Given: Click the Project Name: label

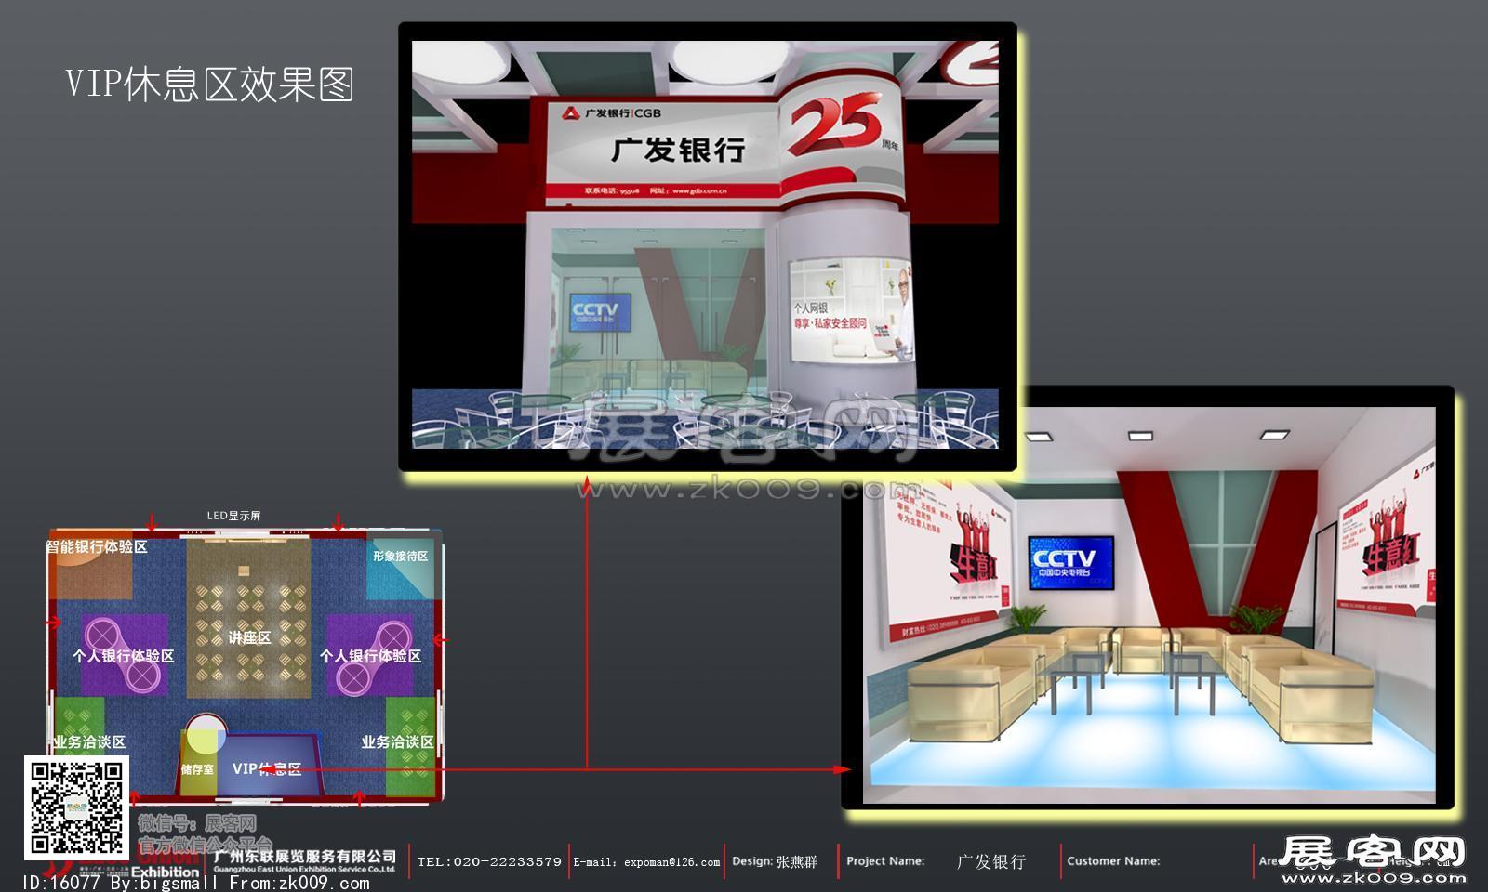Looking at the screenshot, I should click(x=885, y=861).
